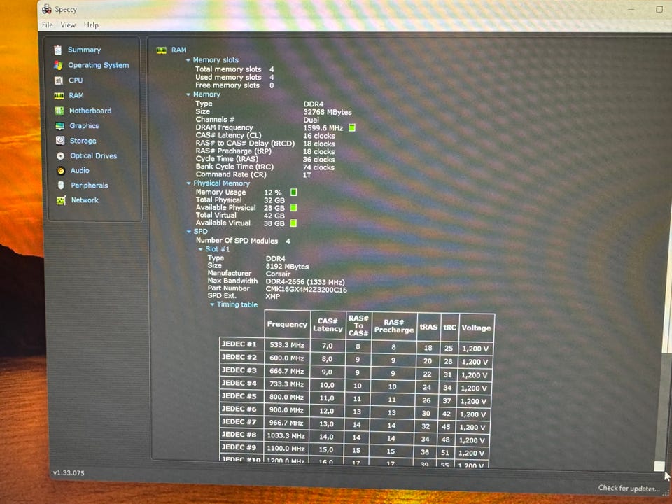This screenshot has height=504, width=672.
Task: Click the DRAM Frequency value 1599.6 MHz
Action: (x=323, y=127)
